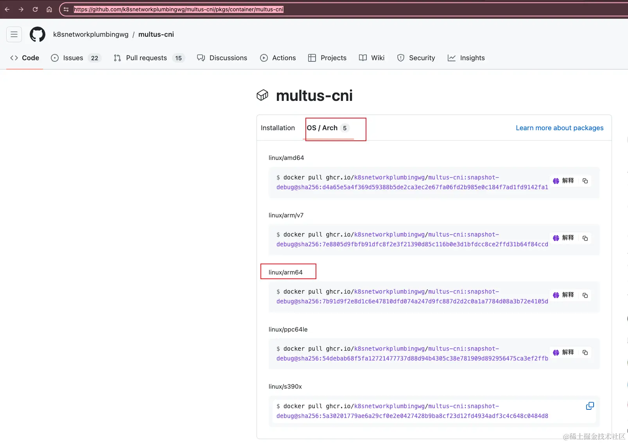Open k8snetworkplumbingwg organization in the page header
628x443 pixels.
(x=91, y=34)
